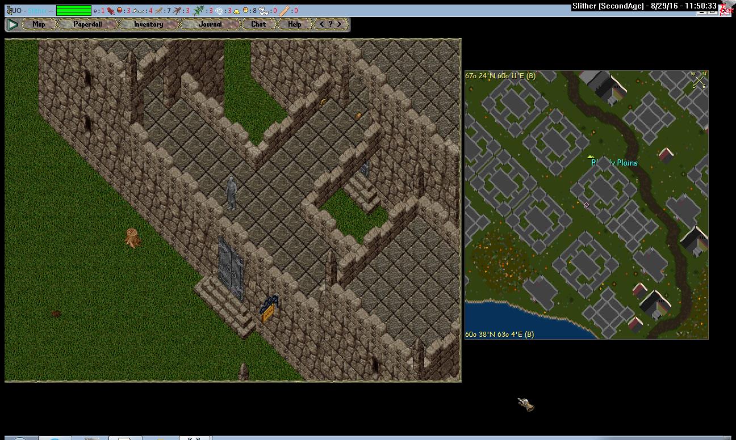Click the spider's silk reagent icon
Screen dimensions: 736x440
[x=219, y=10]
